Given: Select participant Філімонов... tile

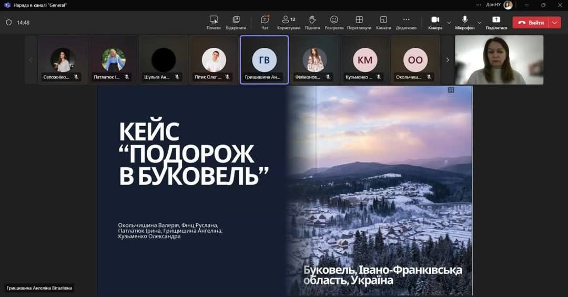Looking at the screenshot, I should click(x=315, y=60).
